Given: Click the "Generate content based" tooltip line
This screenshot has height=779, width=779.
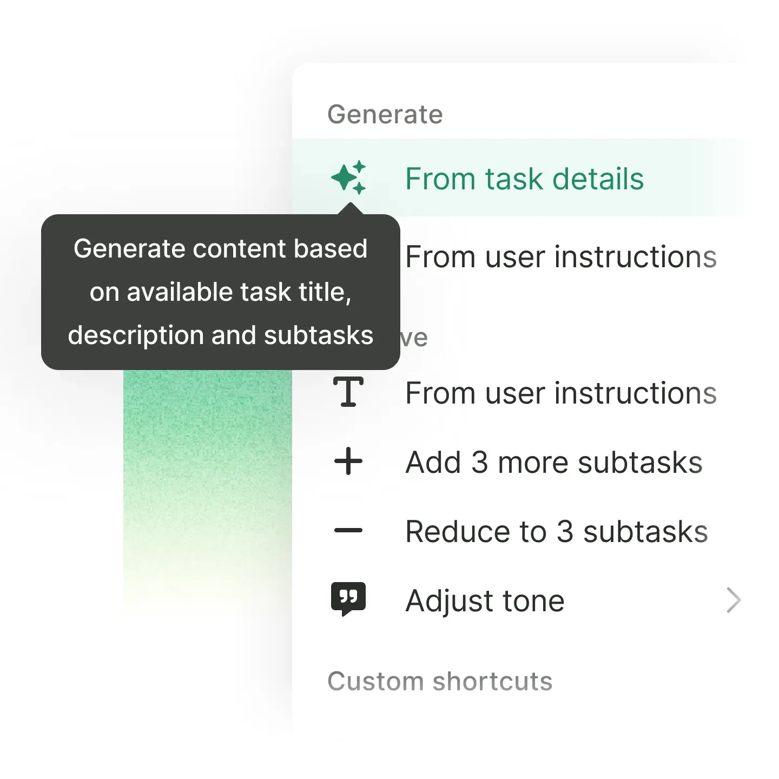Looking at the screenshot, I should (x=220, y=249).
